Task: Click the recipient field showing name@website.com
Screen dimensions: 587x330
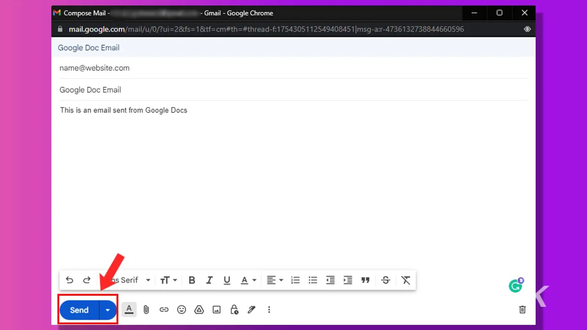Action: click(x=94, y=68)
